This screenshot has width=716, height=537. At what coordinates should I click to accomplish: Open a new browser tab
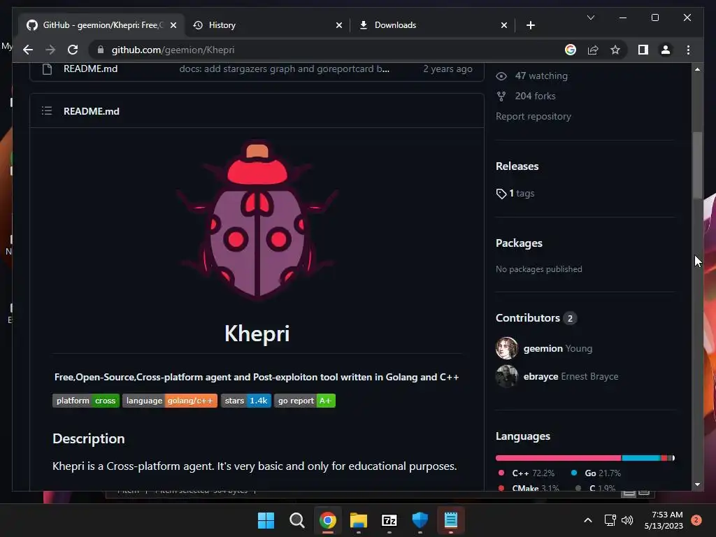pyautogui.click(x=530, y=25)
